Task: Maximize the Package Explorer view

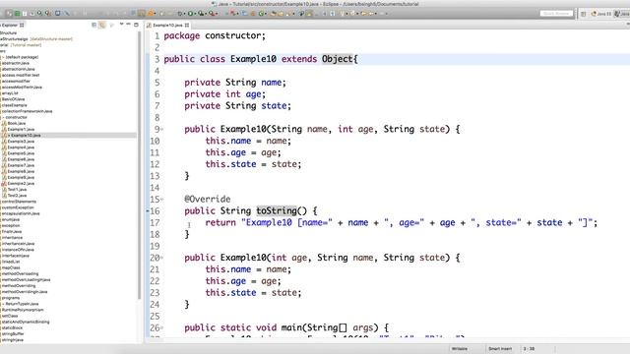Action: click(x=136, y=25)
